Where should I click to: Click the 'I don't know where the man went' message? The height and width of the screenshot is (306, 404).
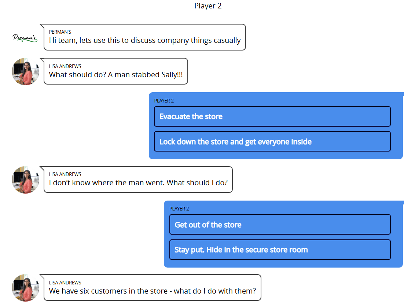coord(138,183)
